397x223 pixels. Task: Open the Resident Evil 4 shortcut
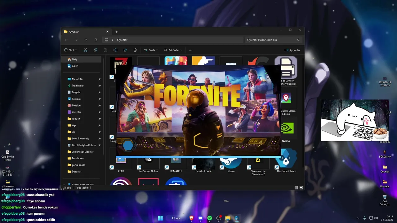pyautogui.click(x=203, y=164)
